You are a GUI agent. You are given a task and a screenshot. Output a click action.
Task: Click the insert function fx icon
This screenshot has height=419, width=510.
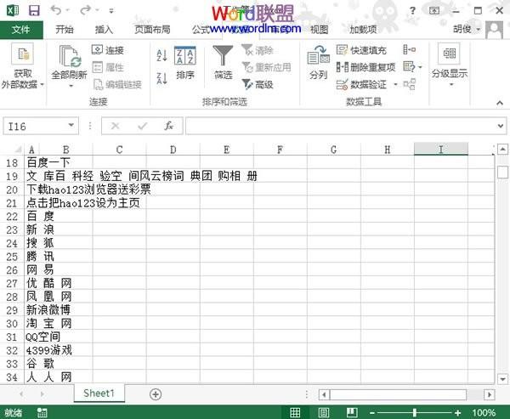point(169,126)
